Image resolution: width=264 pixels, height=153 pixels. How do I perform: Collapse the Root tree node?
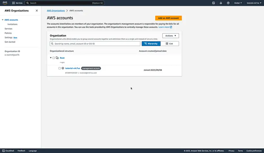(51, 58)
